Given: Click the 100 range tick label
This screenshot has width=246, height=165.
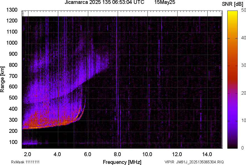Looking at the screenshot, I should tap(14, 142).
